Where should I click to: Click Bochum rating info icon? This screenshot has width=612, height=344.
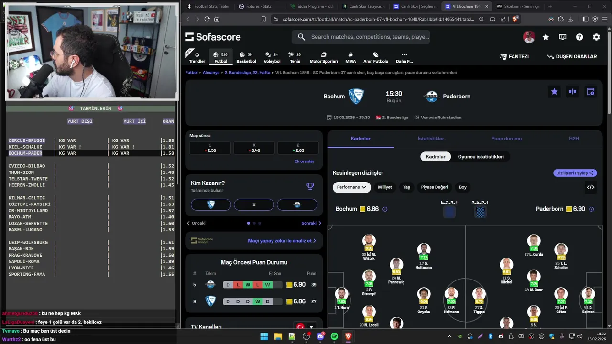pyautogui.click(x=385, y=209)
